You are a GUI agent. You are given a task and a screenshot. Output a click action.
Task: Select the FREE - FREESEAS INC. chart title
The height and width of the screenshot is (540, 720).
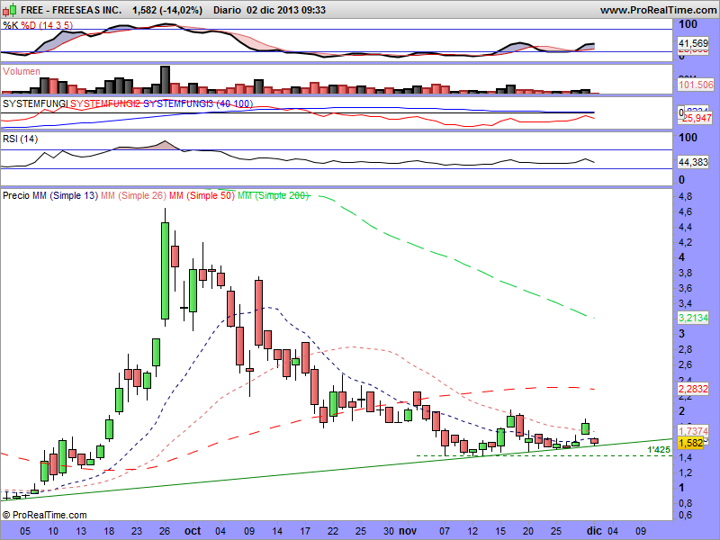pyautogui.click(x=71, y=10)
